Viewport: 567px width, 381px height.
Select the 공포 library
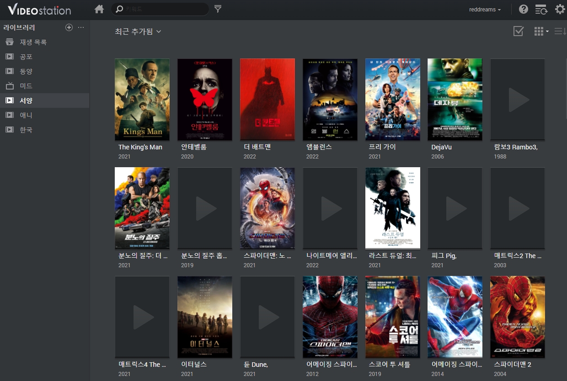point(44,57)
